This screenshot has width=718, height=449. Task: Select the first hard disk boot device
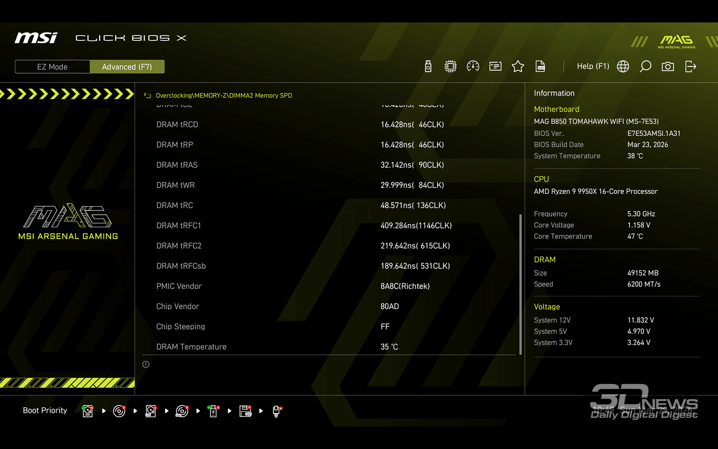click(88, 411)
